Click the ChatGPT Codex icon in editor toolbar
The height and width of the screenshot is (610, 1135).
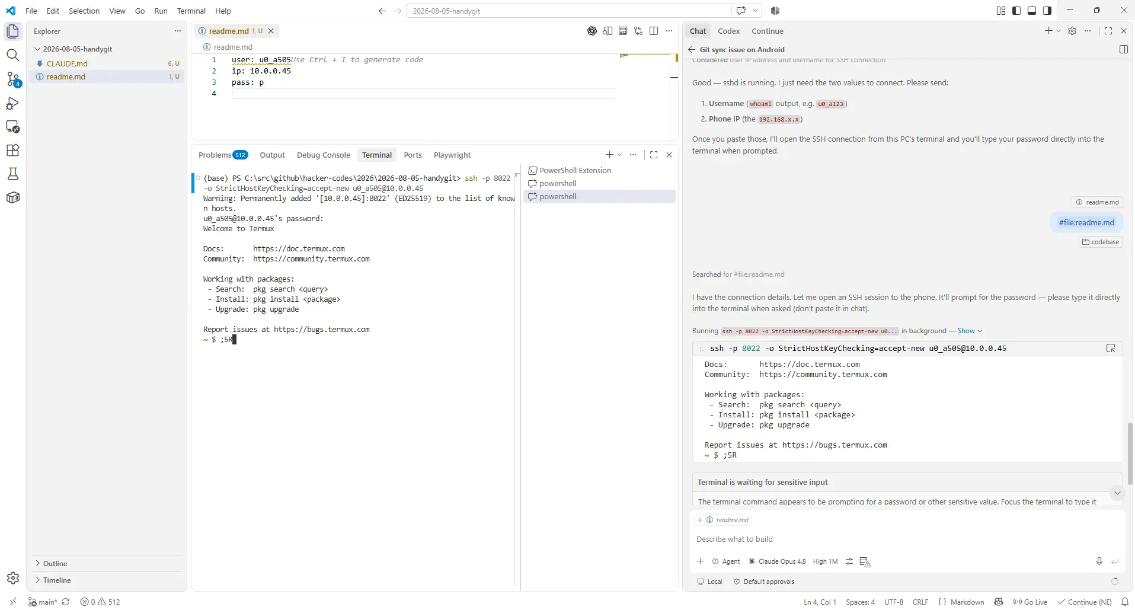click(x=592, y=31)
